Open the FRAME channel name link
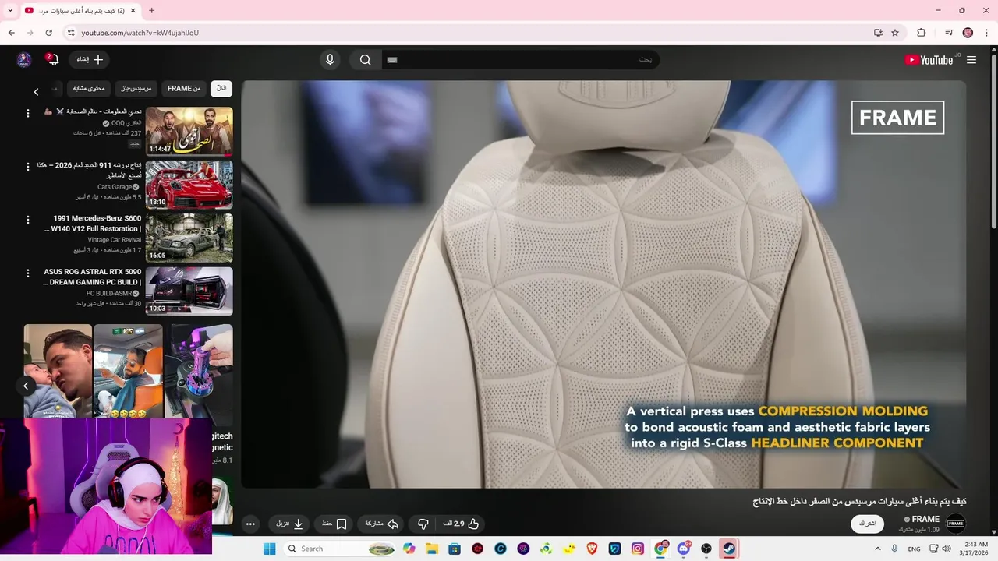Image resolution: width=998 pixels, height=561 pixels. pos(925,519)
